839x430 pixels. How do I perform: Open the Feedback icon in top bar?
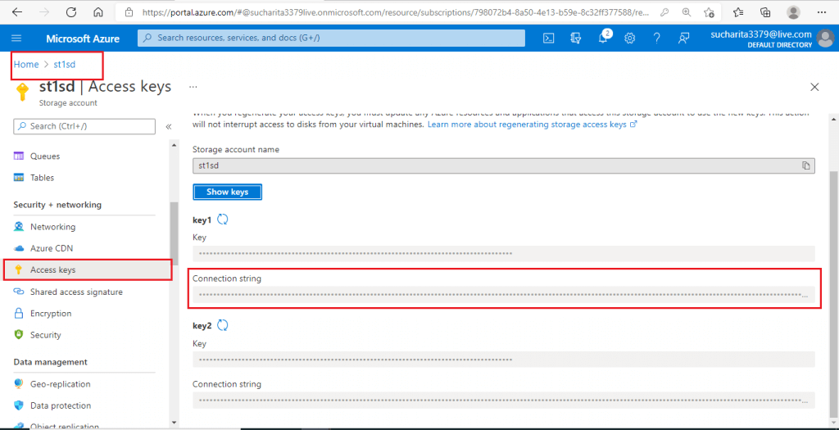click(x=684, y=38)
